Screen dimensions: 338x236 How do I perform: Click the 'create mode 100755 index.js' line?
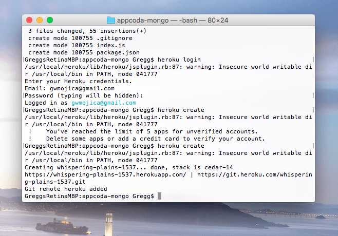click(77, 45)
